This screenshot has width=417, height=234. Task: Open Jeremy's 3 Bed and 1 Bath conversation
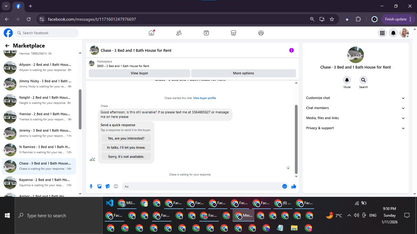click(x=39, y=133)
